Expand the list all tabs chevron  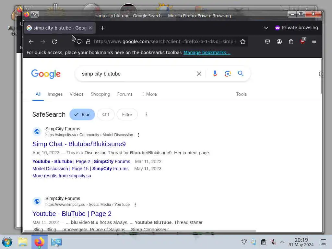click(x=266, y=28)
